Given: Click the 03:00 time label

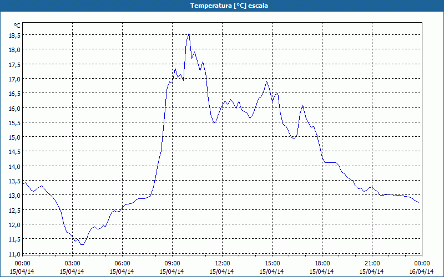Looking at the screenshot, I should [x=73, y=264].
